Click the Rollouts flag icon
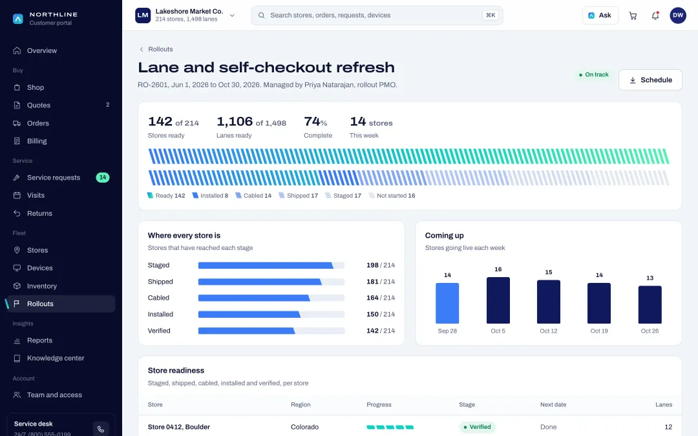Screen dimensions: 698x436 pos(17,304)
